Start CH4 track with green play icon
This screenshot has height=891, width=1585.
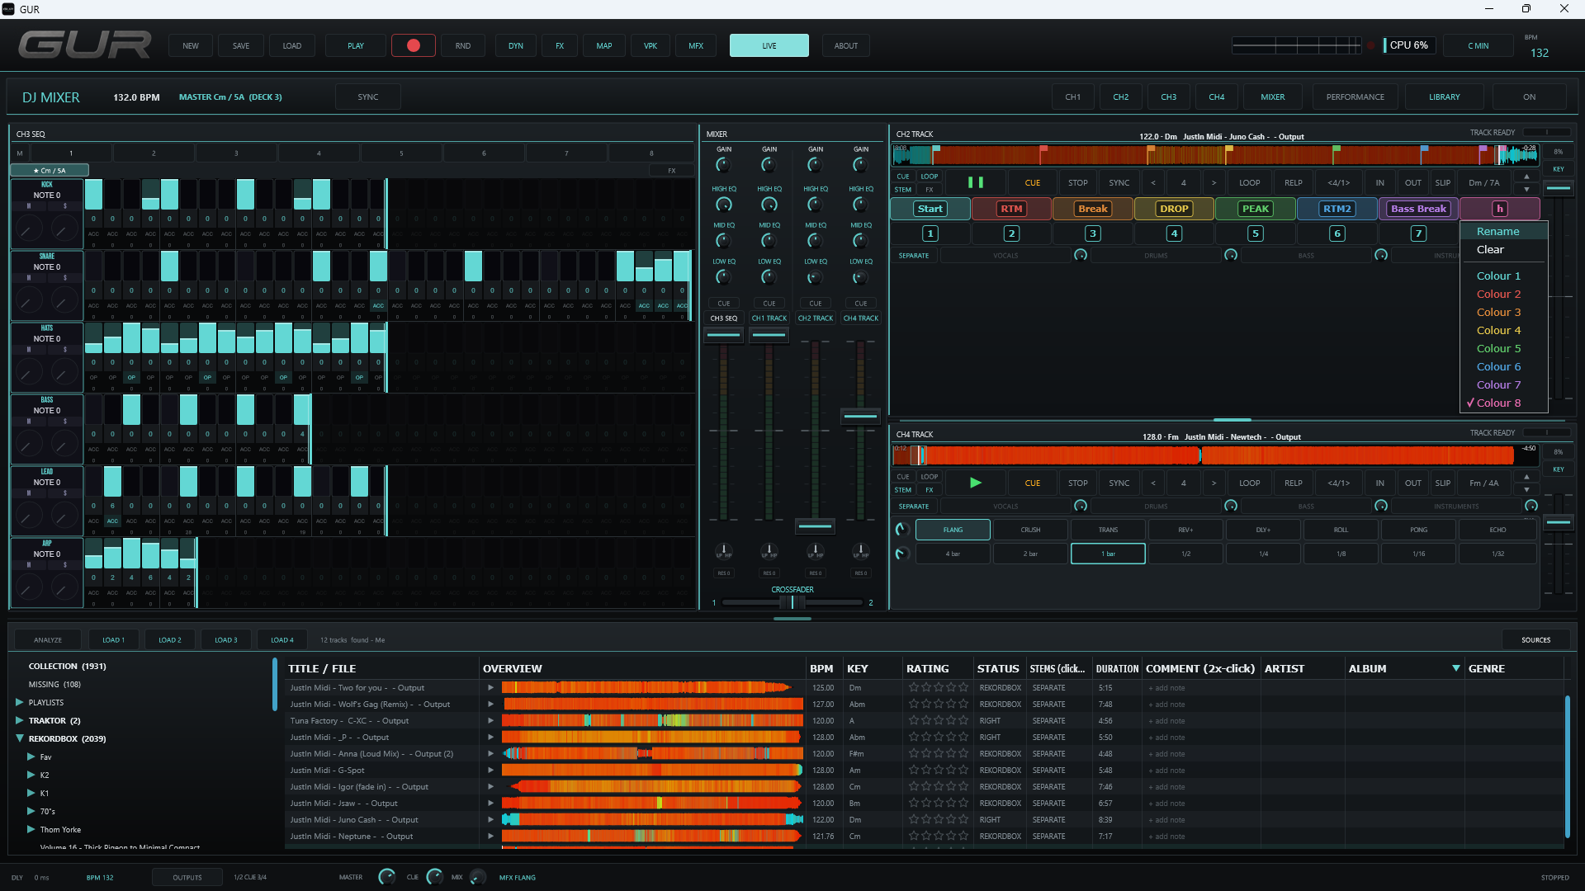(975, 483)
